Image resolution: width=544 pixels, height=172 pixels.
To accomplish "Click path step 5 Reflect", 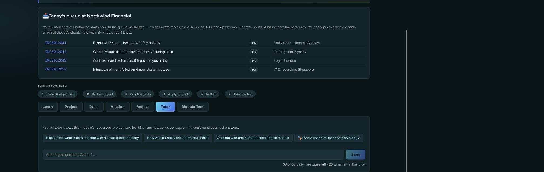I will point(208,94).
